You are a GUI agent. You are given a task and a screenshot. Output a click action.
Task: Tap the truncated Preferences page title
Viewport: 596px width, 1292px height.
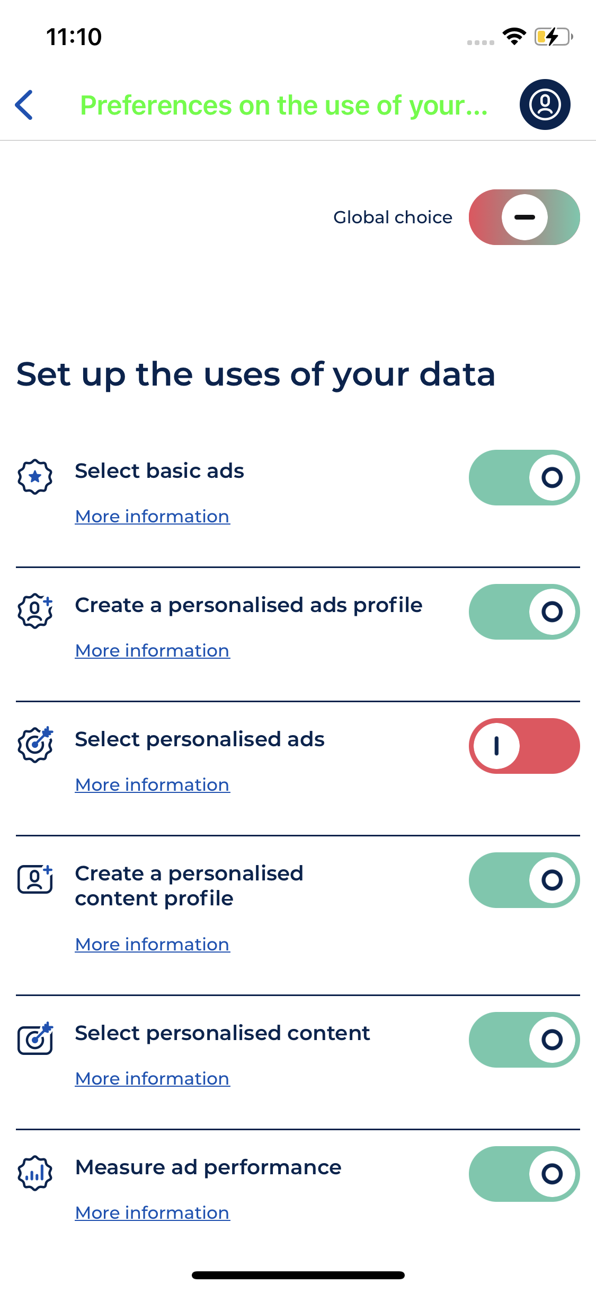(x=283, y=105)
